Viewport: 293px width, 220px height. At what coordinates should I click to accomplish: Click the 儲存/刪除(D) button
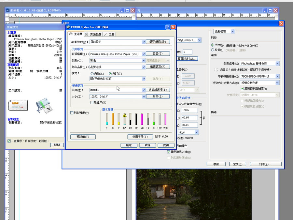click(x=158, y=41)
